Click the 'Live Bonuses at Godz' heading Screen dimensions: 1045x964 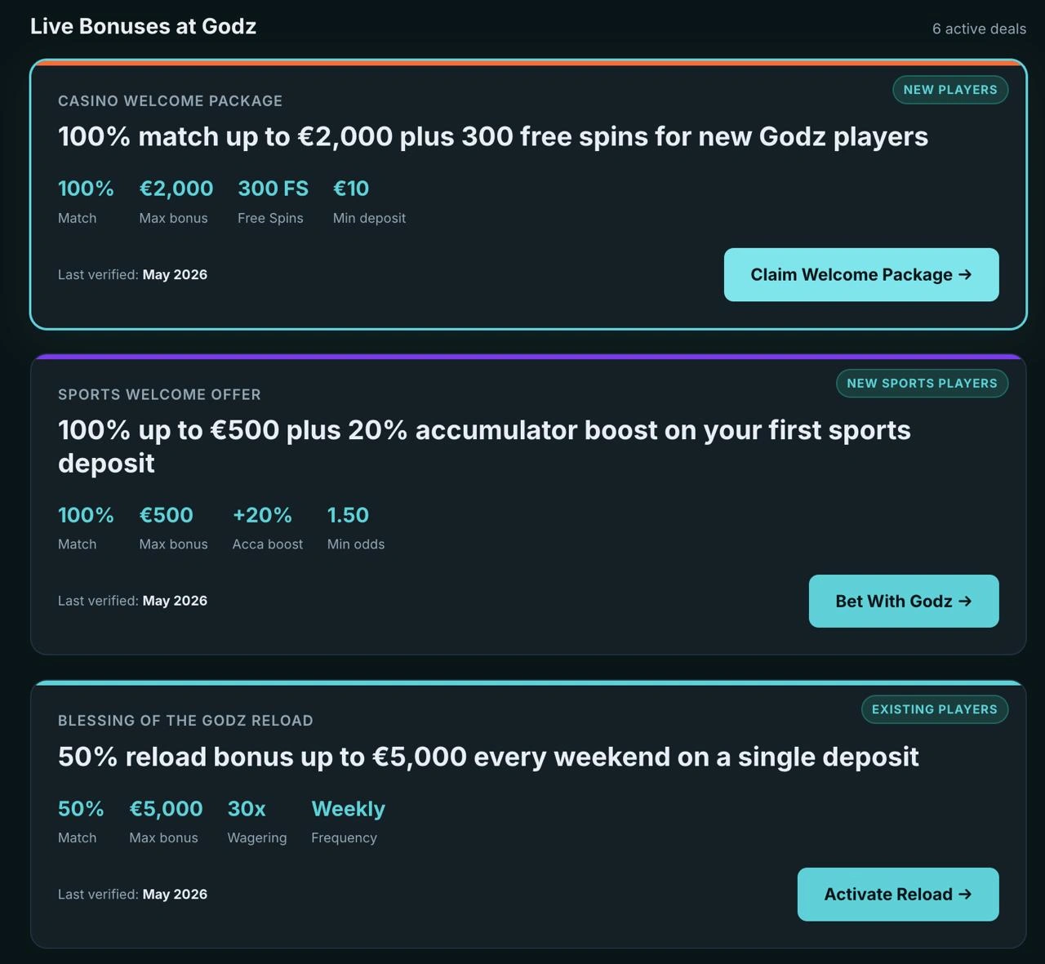(143, 26)
